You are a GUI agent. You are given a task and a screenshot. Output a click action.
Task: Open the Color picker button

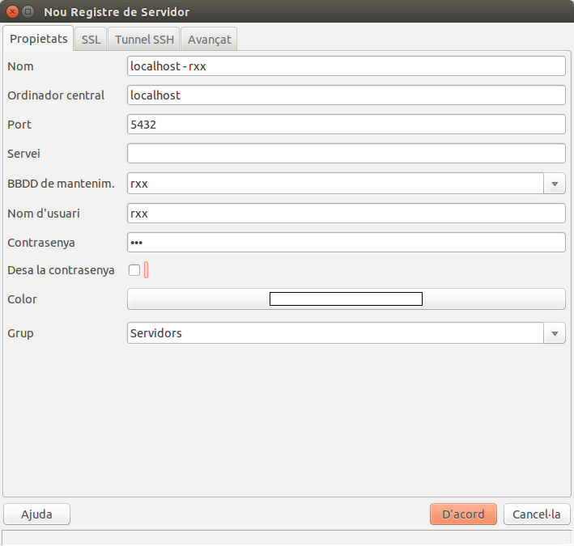click(x=346, y=299)
